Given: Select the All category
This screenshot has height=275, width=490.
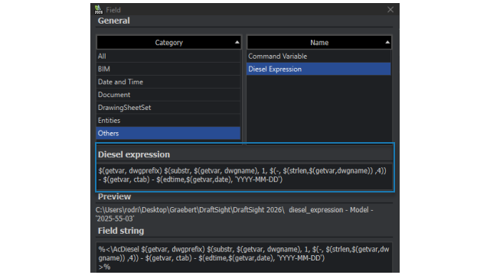Looking at the screenshot, I should click(x=168, y=56).
